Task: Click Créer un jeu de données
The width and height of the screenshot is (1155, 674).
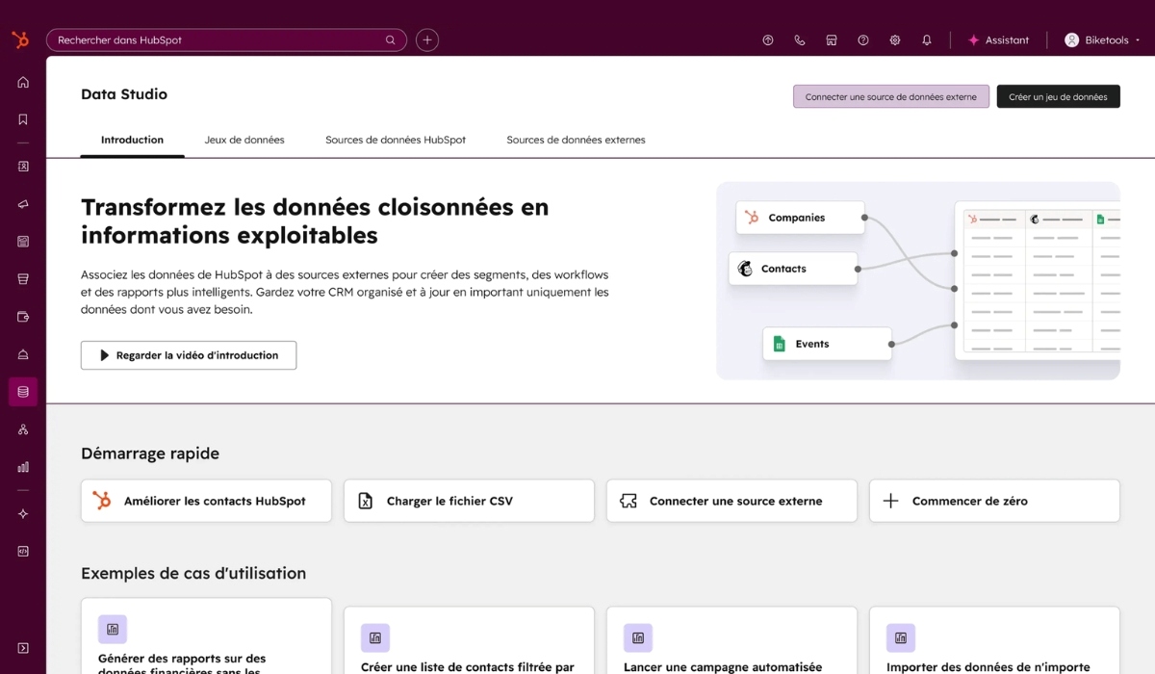Action: pos(1058,96)
